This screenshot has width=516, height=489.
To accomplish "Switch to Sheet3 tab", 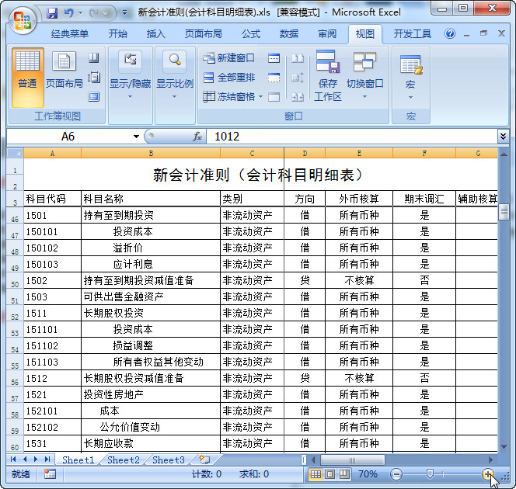I will point(169,460).
